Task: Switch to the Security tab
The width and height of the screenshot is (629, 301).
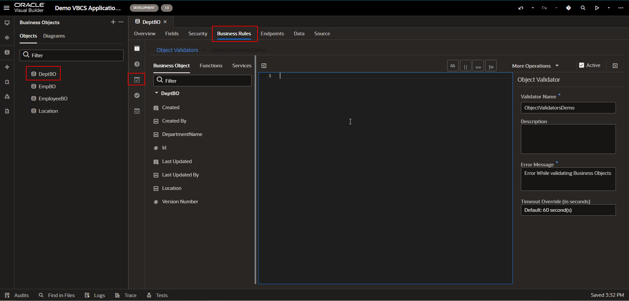Action: click(198, 34)
